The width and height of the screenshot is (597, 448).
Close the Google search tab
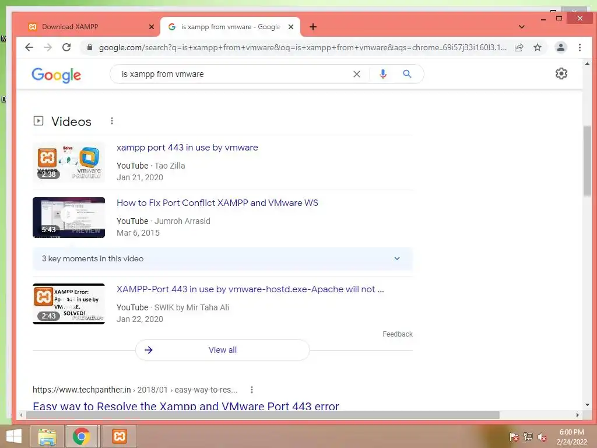[x=291, y=27]
